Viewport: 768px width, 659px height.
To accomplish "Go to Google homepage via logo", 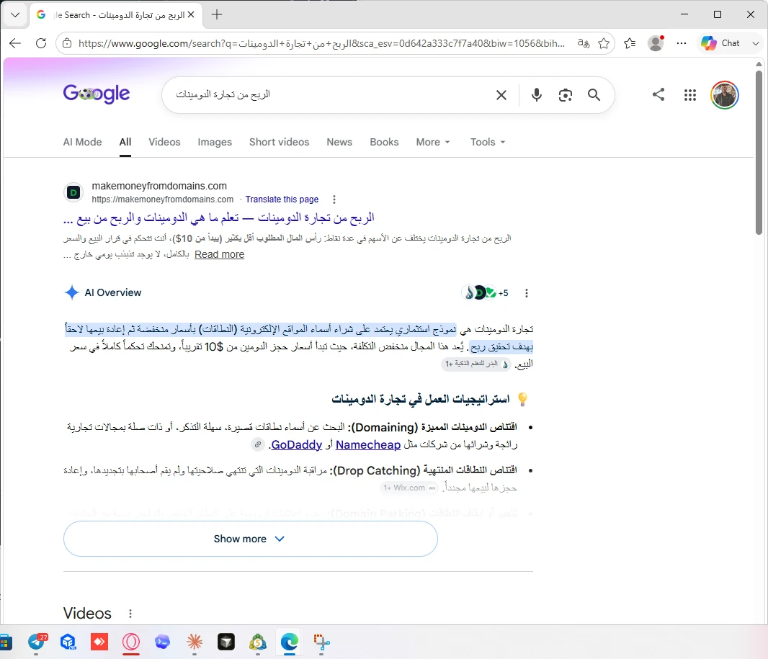I will pyautogui.click(x=97, y=94).
